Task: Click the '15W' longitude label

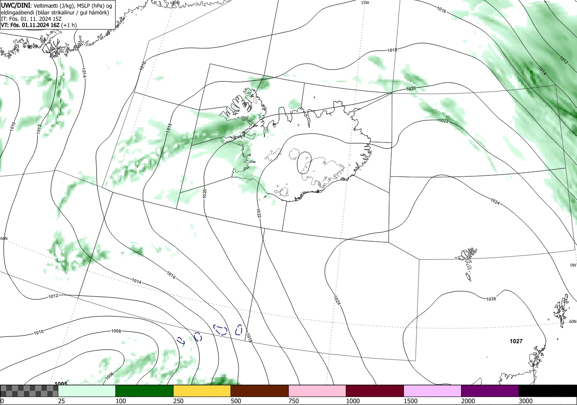Action: click(x=365, y=3)
